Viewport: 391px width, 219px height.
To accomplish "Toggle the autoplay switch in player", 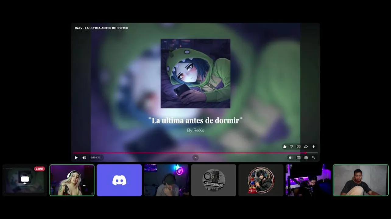I will pyautogui.click(x=290, y=158).
